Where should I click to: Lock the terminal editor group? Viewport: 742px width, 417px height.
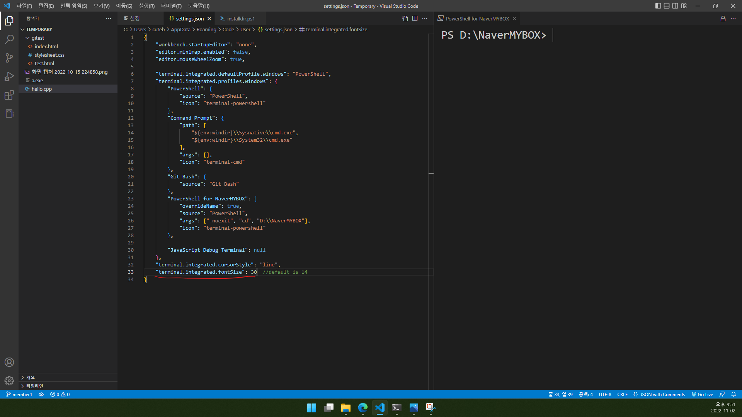click(723, 19)
